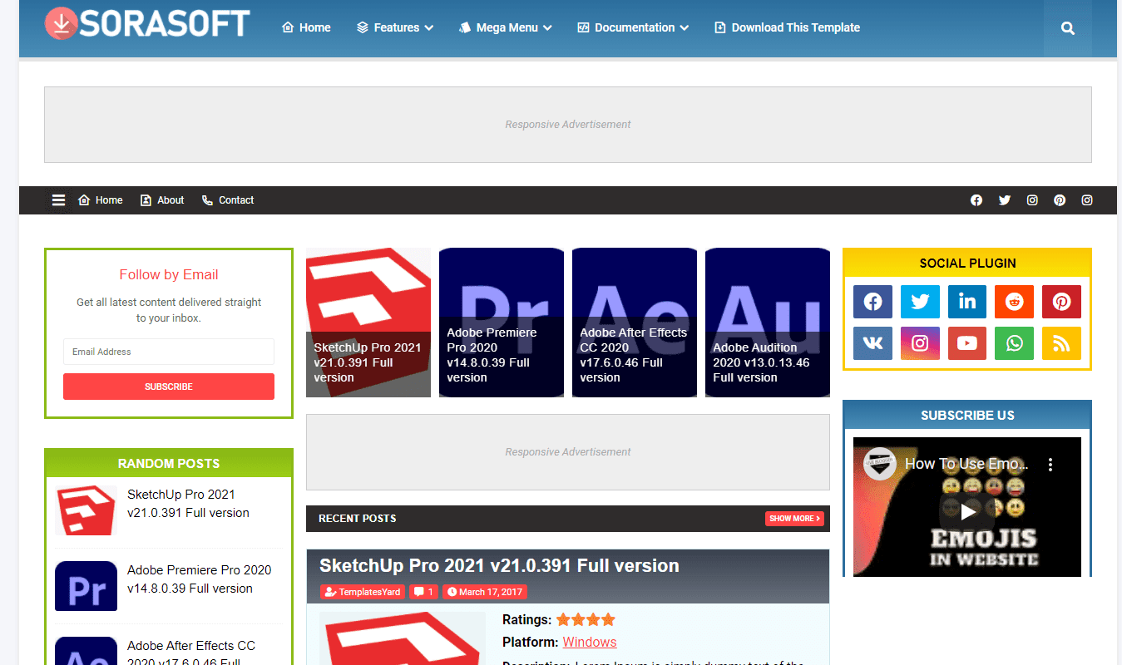The image size is (1122, 665).
Task: Expand the Mega Menu dropdown
Action: (x=505, y=27)
